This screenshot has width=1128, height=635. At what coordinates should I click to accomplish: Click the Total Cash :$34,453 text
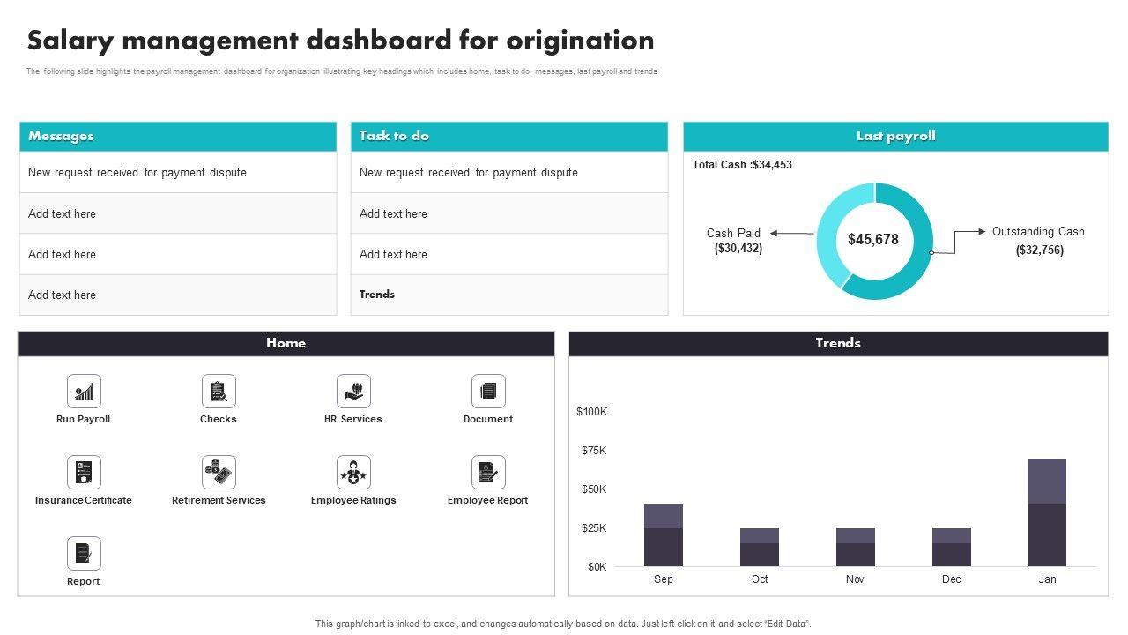pyautogui.click(x=742, y=165)
